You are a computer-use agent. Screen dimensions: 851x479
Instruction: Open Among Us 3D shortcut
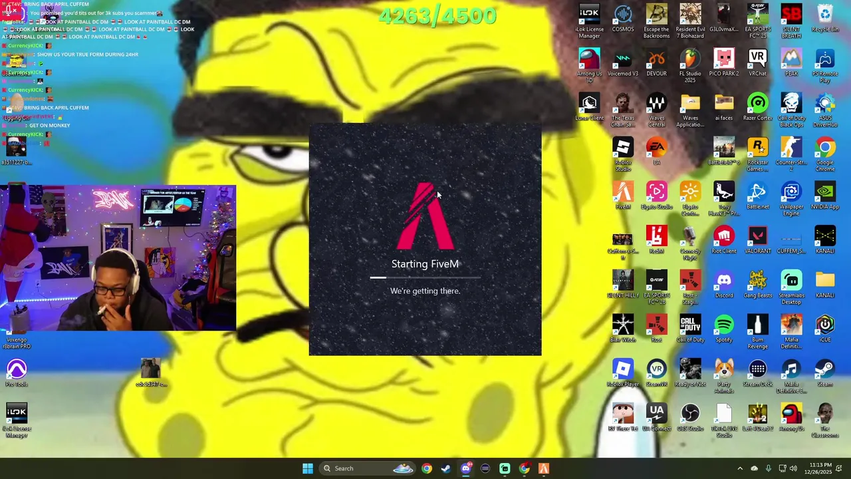pyautogui.click(x=589, y=66)
